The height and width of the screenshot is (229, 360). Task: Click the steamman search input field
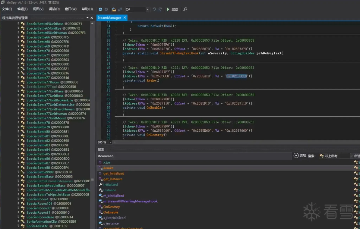(193, 156)
